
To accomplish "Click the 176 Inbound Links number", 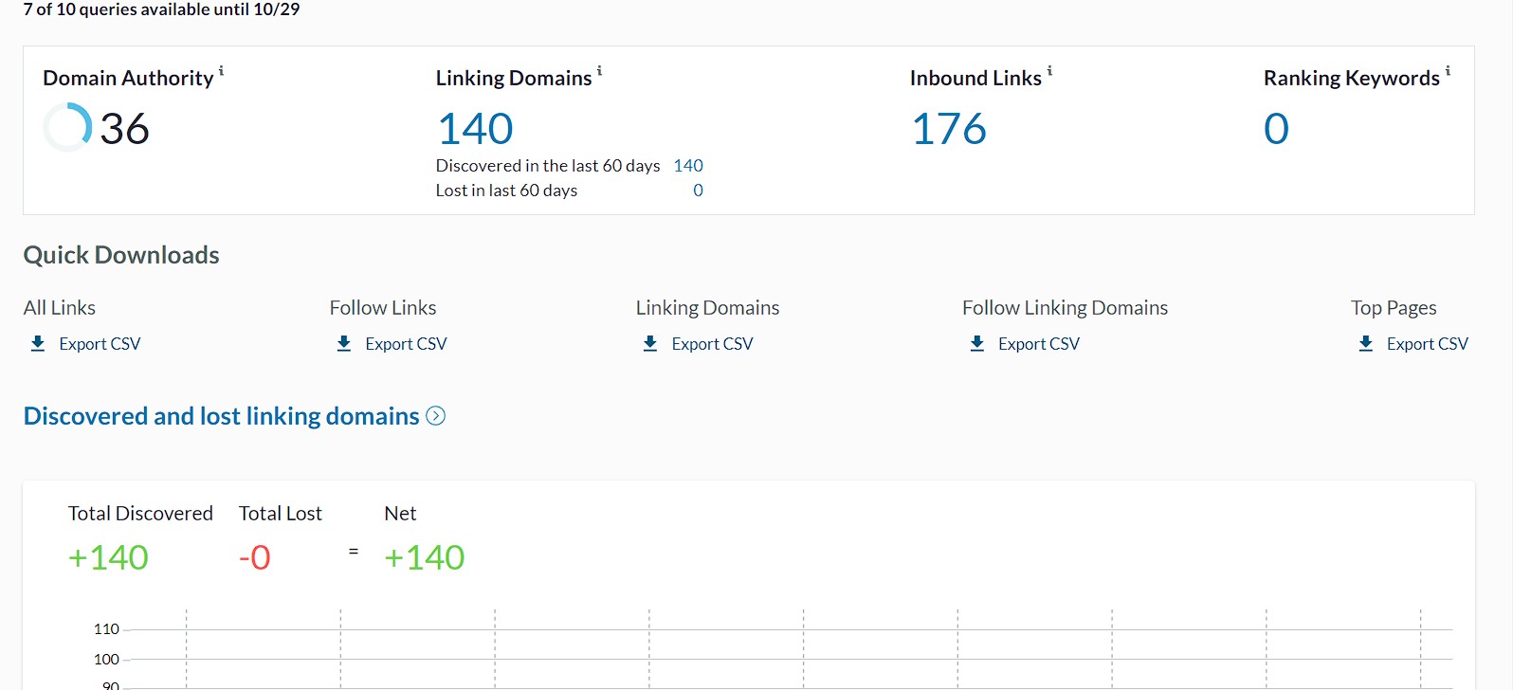I will point(949,129).
